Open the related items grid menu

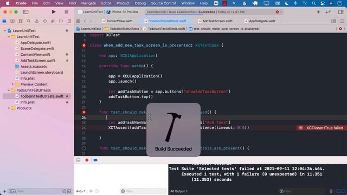(78, 21)
